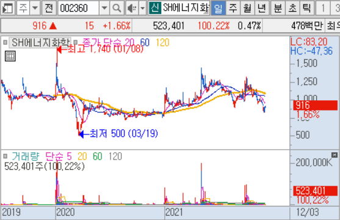340x220 pixels.
Task: Close the volume panel with X icon
Action: click(335, 155)
